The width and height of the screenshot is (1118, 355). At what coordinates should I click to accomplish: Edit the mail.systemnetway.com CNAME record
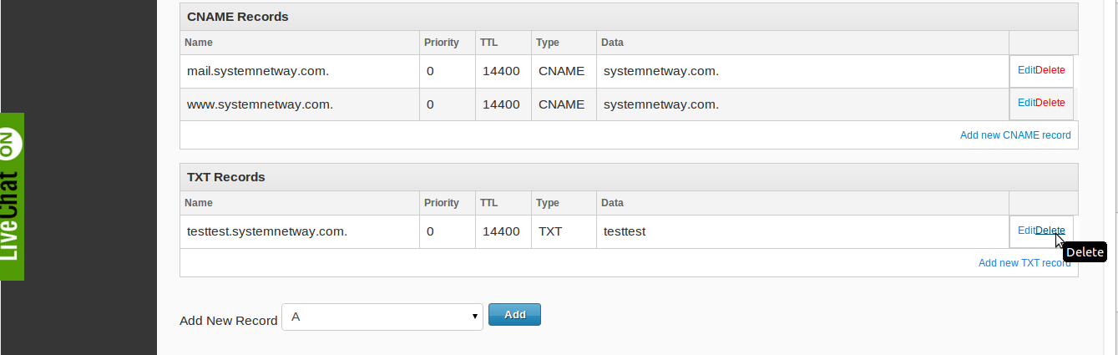point(1026,70)
